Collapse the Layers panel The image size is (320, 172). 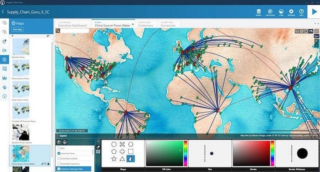click(x=57, y=136)
